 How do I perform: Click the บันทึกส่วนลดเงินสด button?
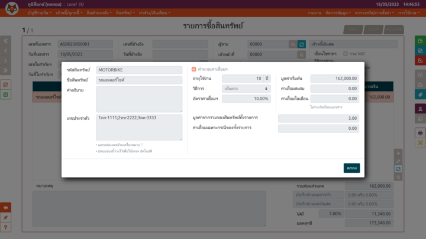318,204
